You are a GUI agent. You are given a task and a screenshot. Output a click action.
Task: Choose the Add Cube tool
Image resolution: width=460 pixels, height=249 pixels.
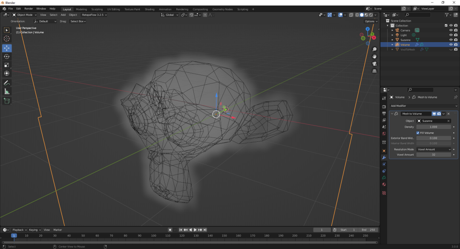tap(7, 101)
